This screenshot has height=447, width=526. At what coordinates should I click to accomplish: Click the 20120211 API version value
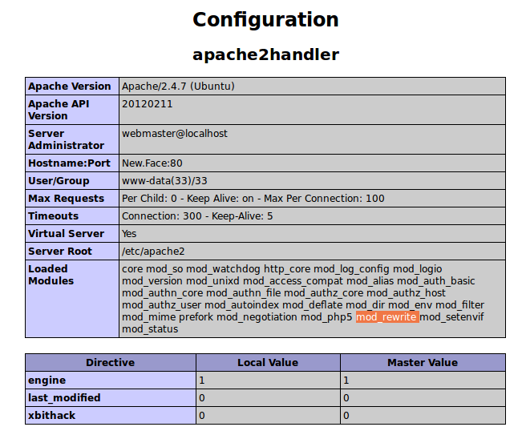[148, 104]
